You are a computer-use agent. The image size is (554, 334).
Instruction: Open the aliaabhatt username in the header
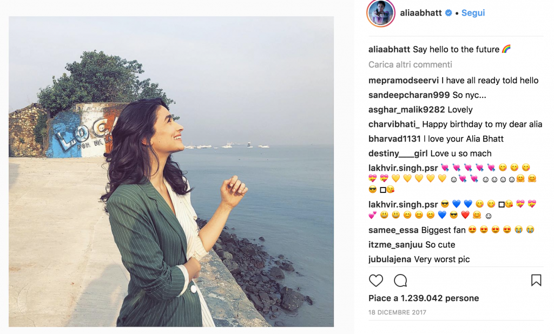click(x=421, y=13)
